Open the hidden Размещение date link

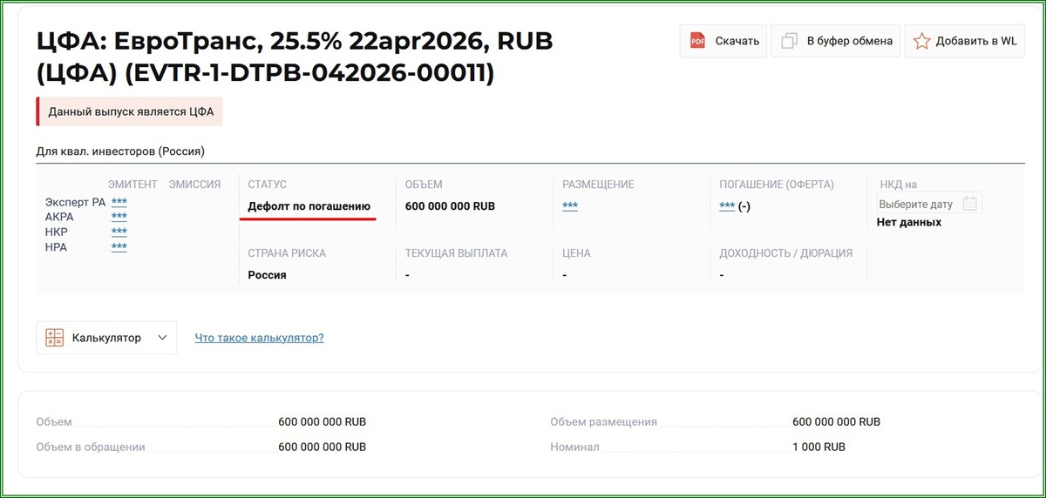tap(570, 206)
